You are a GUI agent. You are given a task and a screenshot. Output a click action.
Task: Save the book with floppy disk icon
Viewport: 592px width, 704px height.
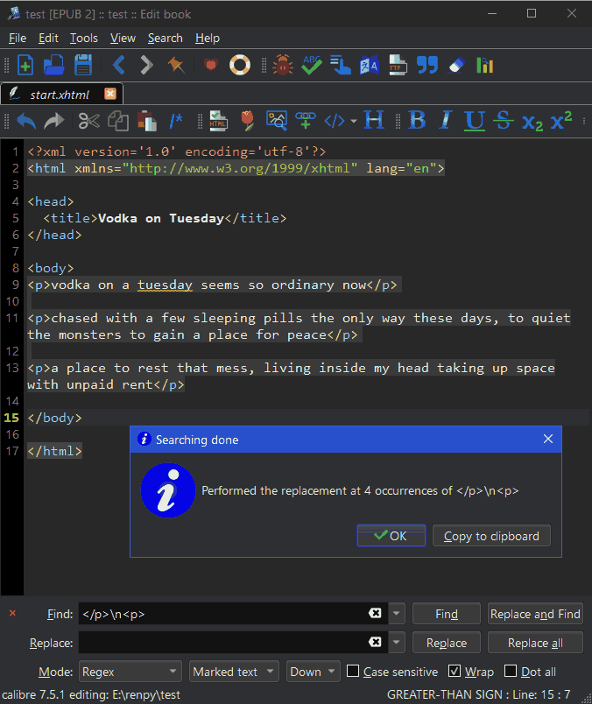(x=83, y=65)
